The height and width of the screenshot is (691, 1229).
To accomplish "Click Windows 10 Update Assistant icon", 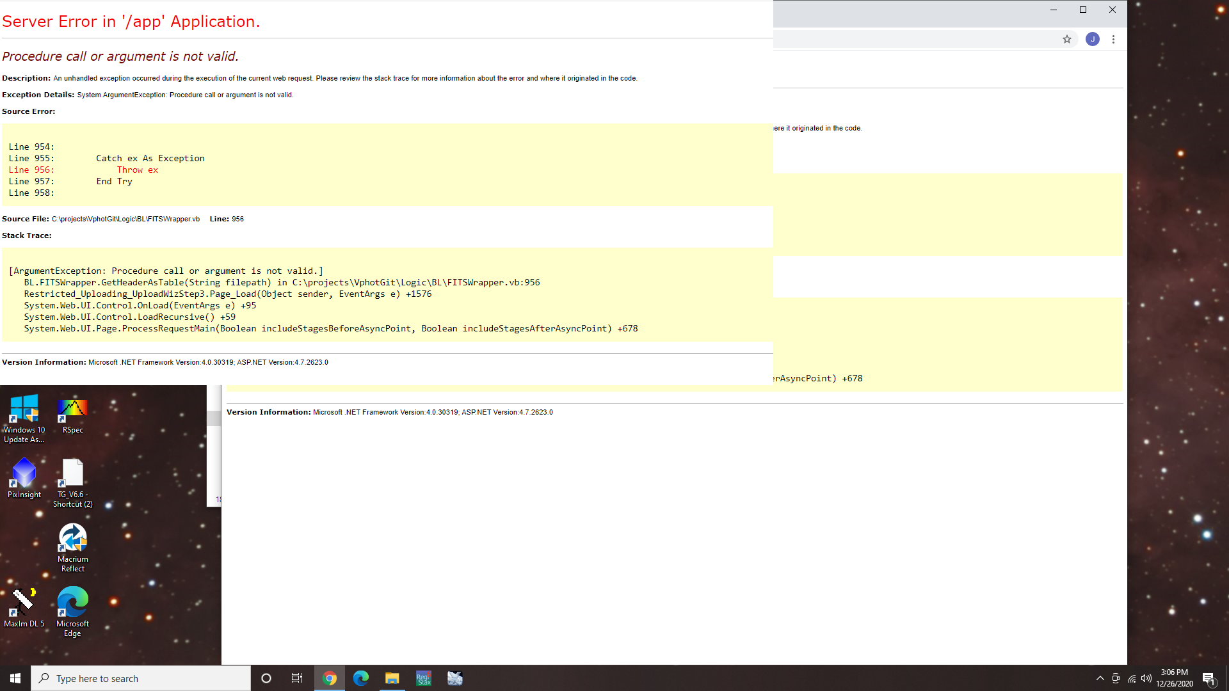I will pyautogui.click(x=24, y=409).
